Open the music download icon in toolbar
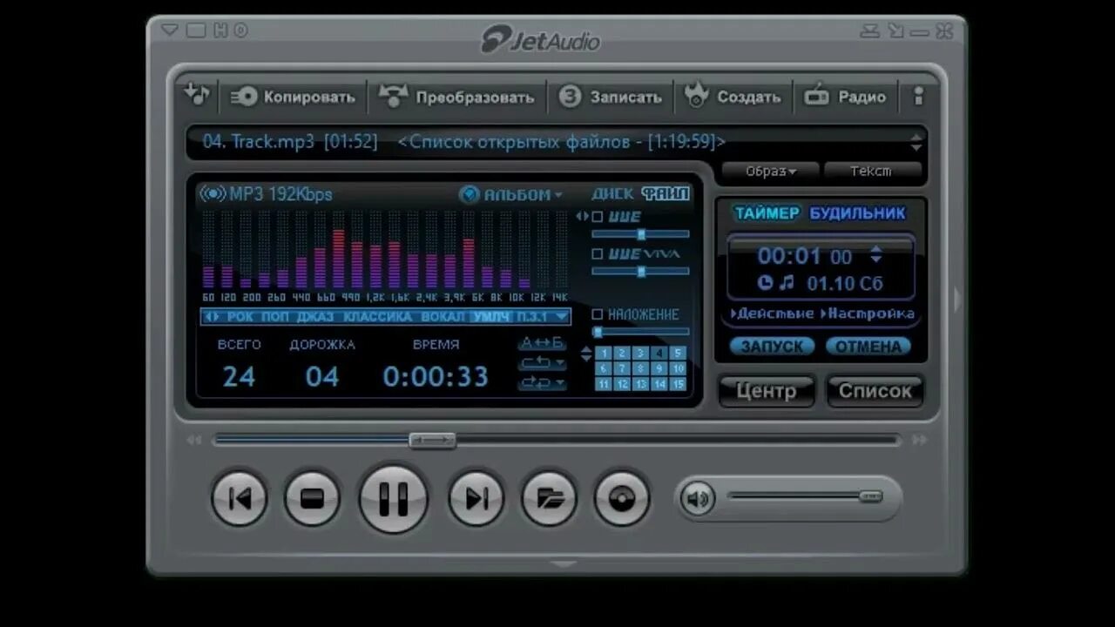Image resolution: width=1115 pixels, height=627 pixels. click(x=198, y=94)
